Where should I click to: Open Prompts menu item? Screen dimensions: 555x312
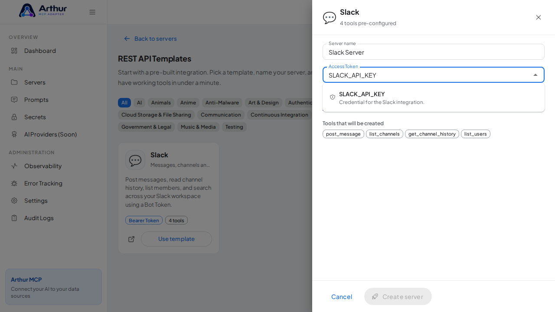point(54,100)
